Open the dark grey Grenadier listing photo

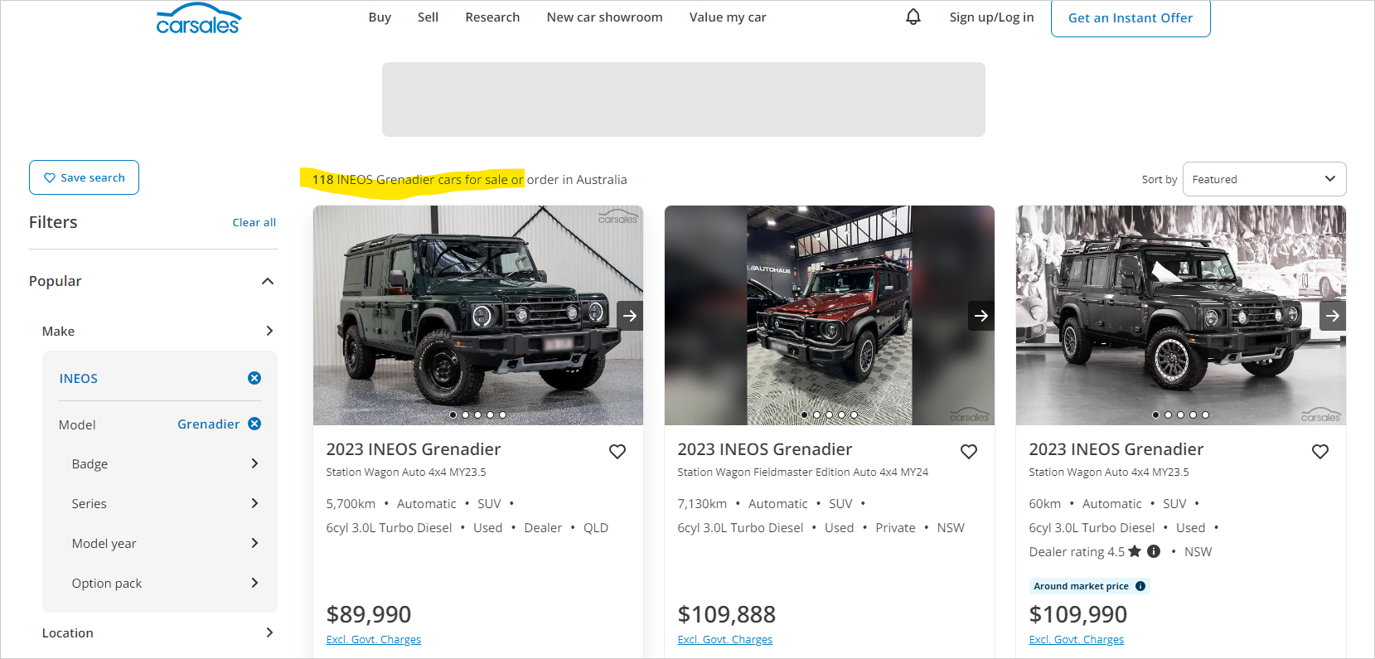click(1180, 315)
